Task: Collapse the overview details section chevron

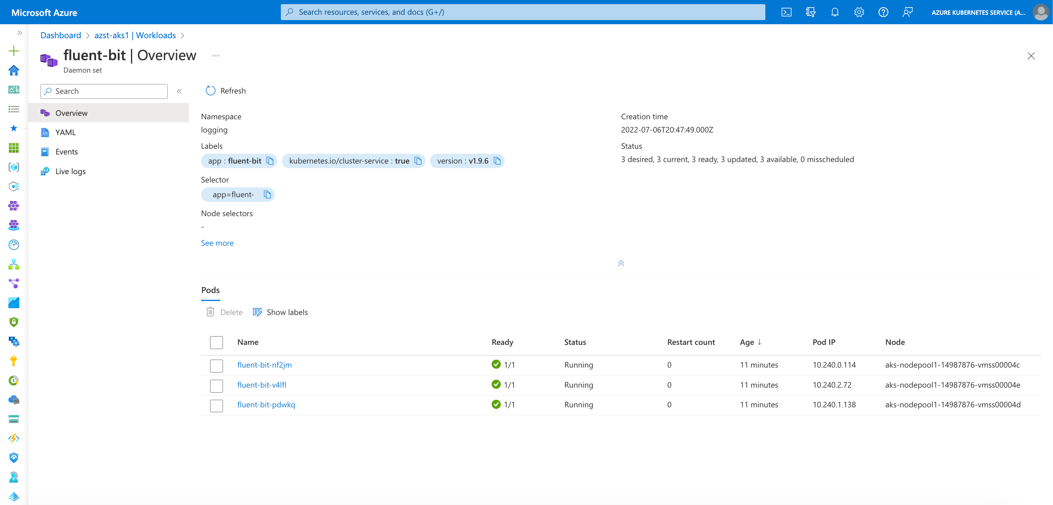Action: tap(622, 263)
